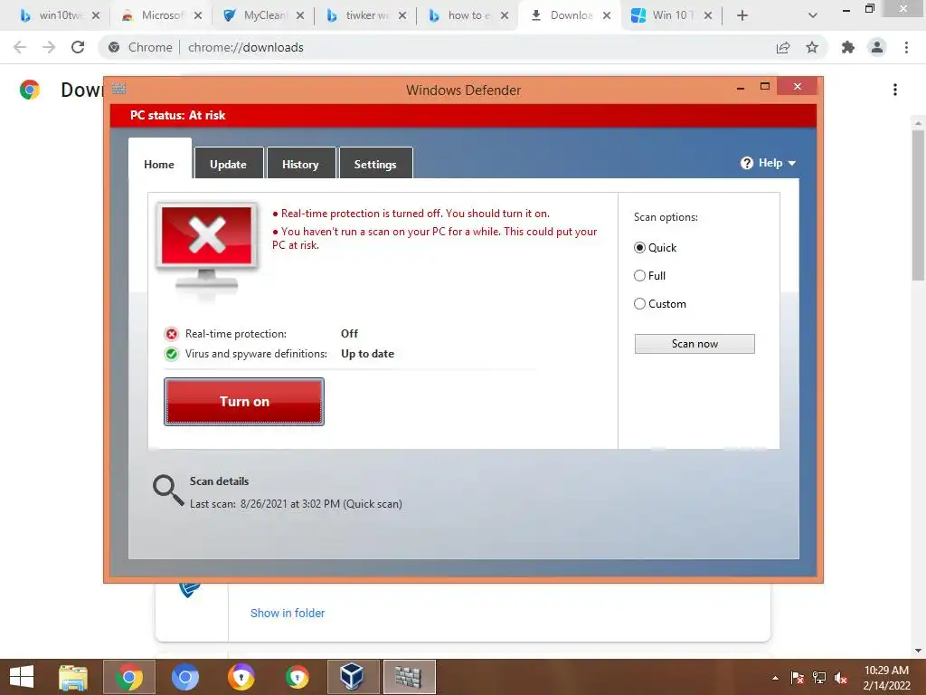Viewport: 926px width, 695px height.
Task: Go back in Chrome
Action: (20, 47)
